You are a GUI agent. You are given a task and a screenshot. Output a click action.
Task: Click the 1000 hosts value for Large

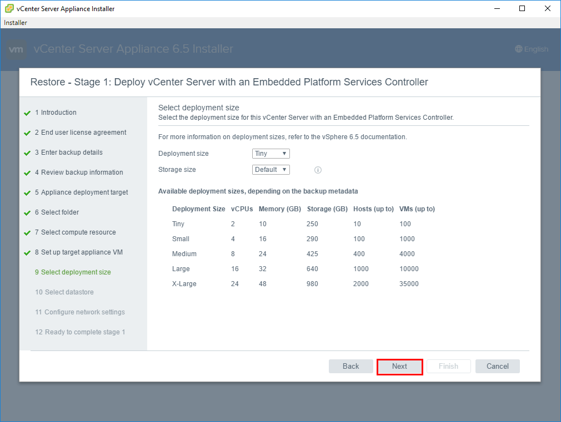pos(361,269)
